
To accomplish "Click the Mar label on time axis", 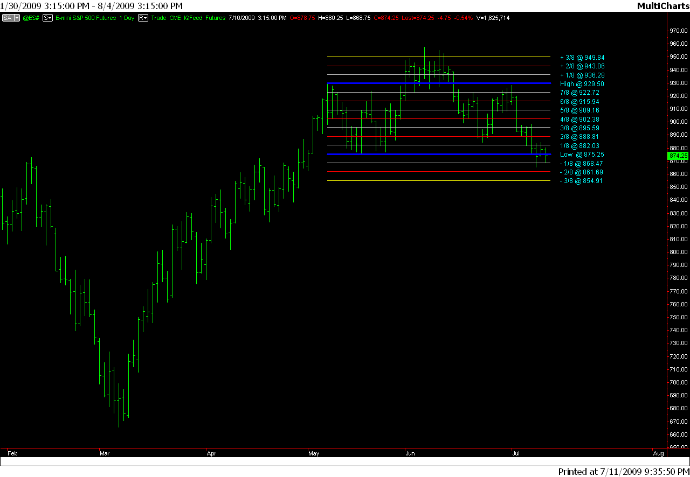I will (105, 454).
